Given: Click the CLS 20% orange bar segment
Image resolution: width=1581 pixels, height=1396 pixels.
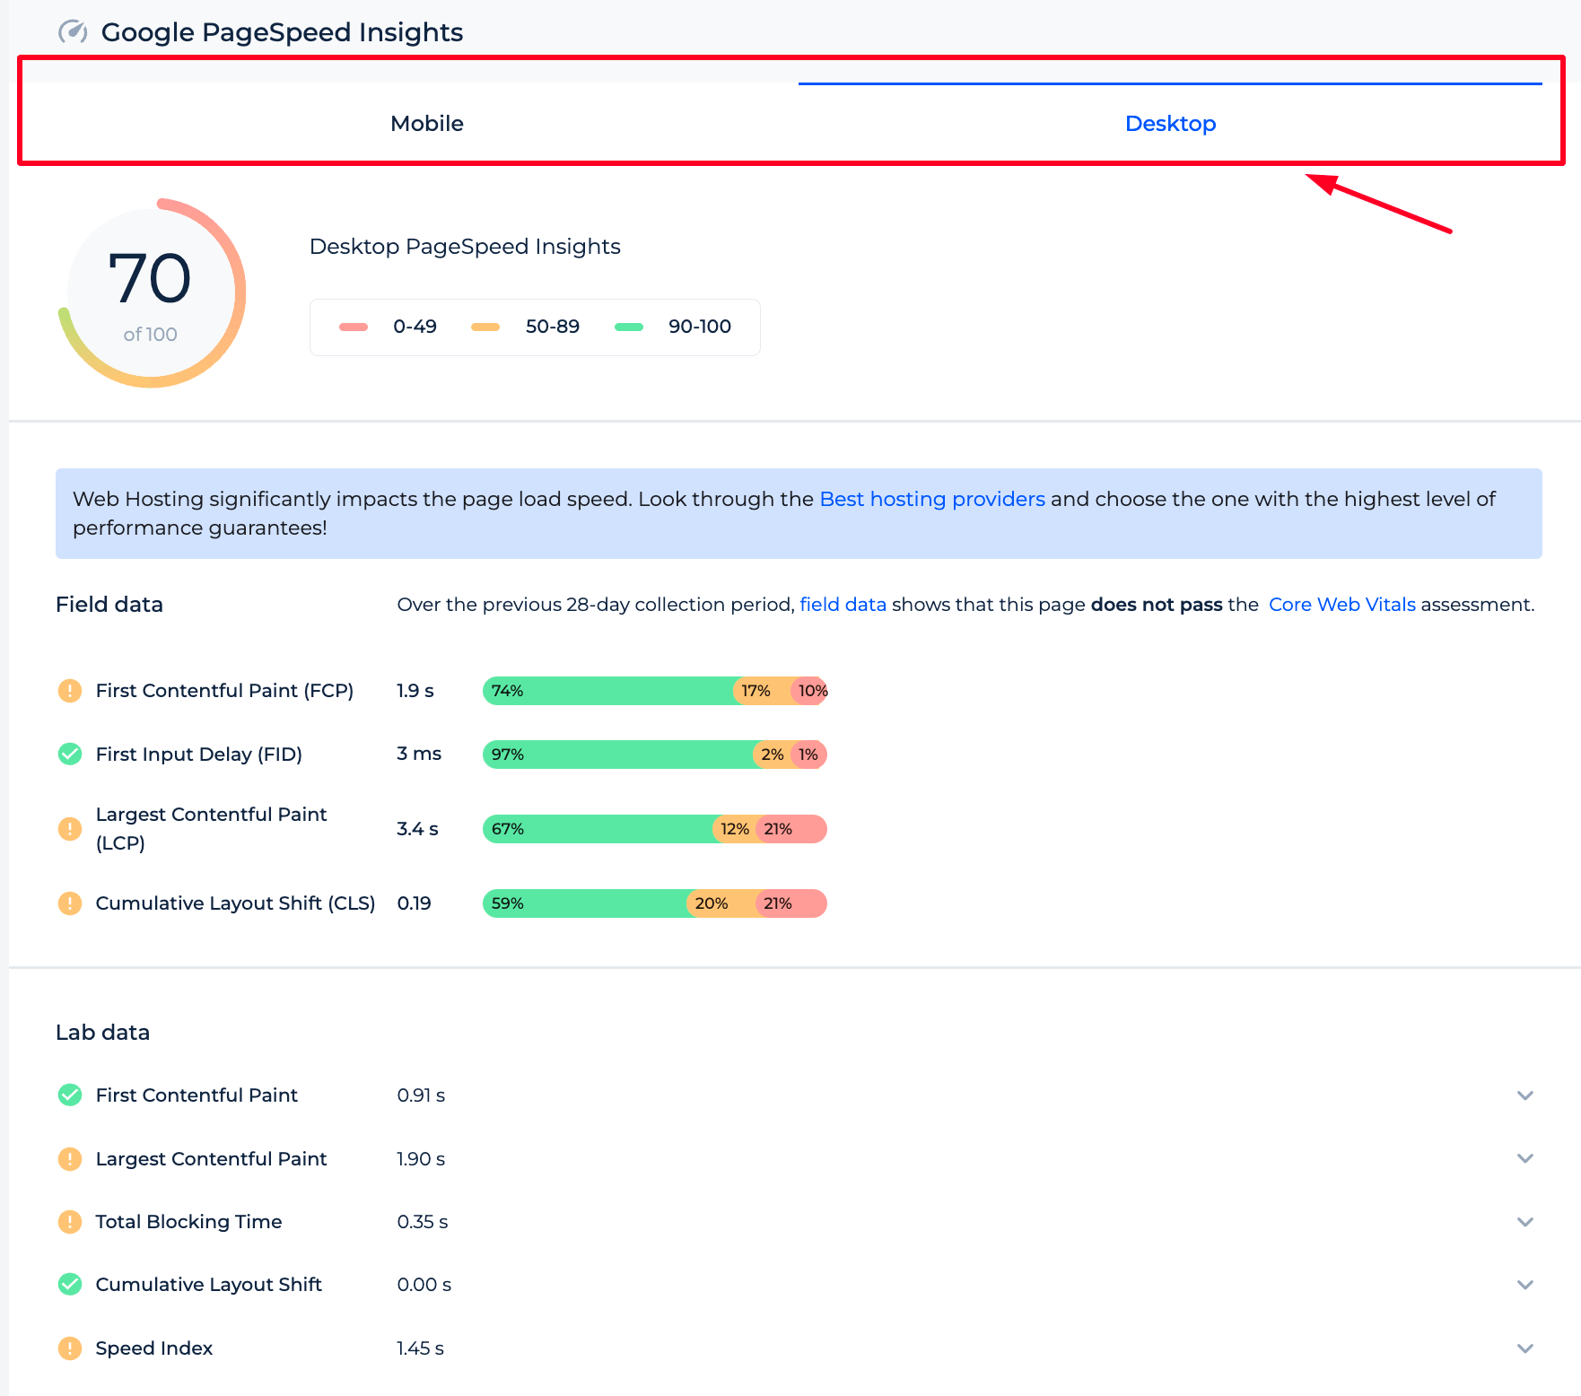Looking at the screenshot, I should (722, 903).
